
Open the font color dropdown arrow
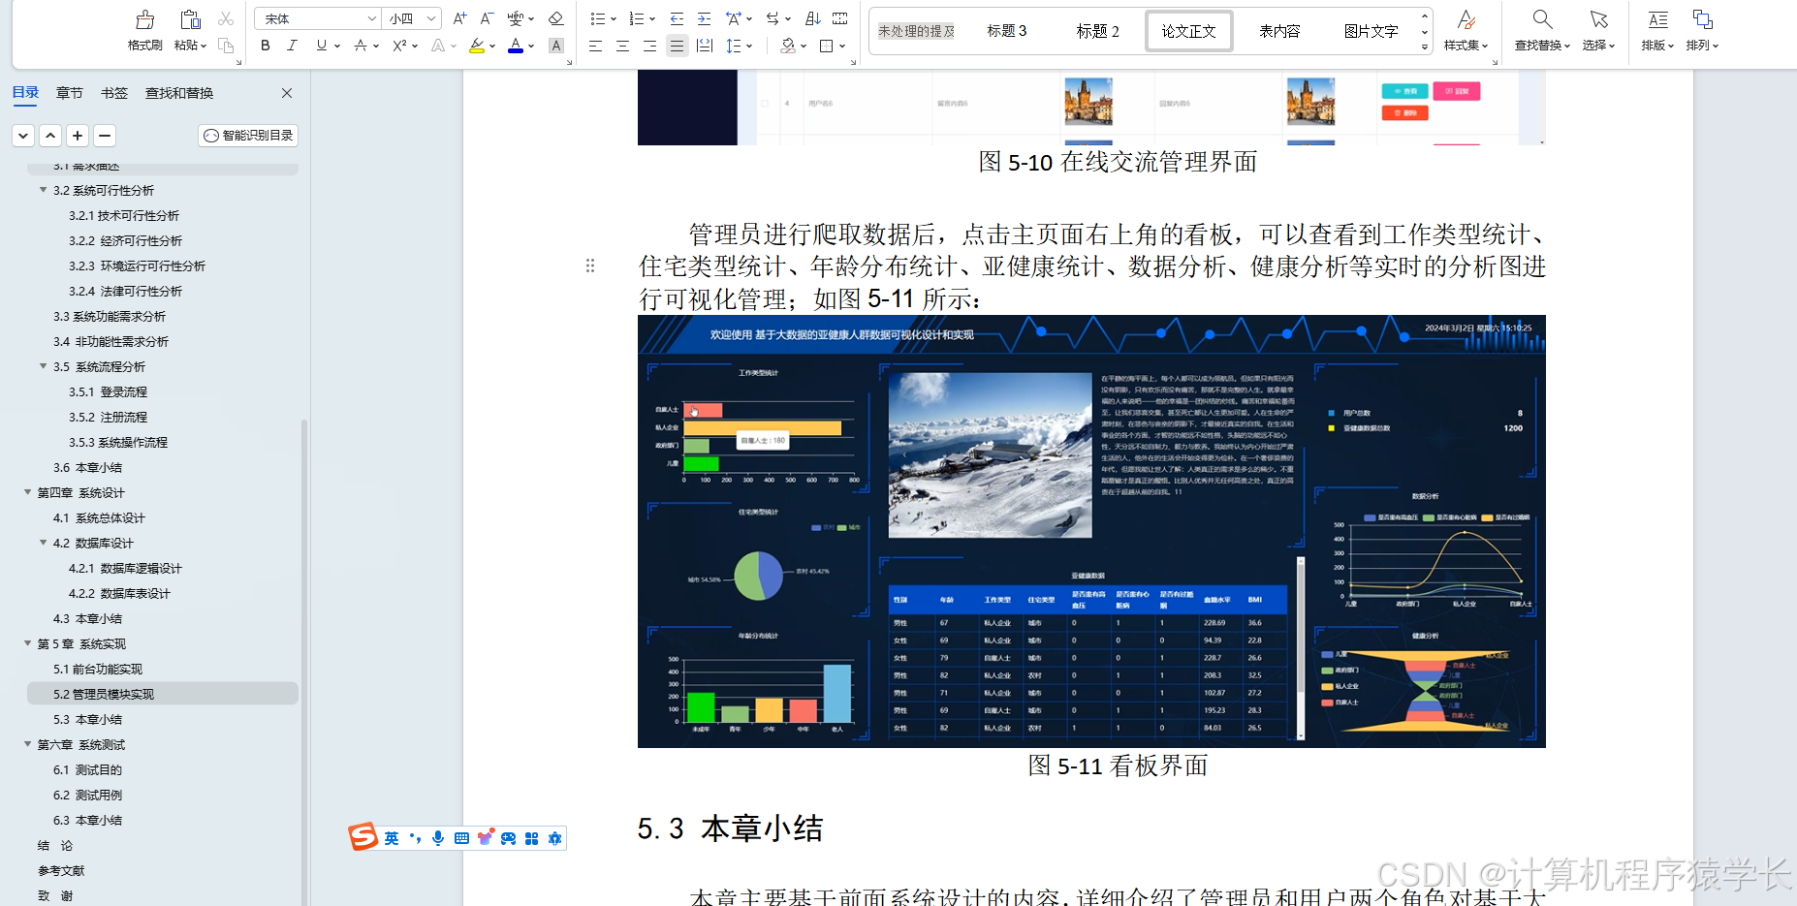(x=531, y=46)
